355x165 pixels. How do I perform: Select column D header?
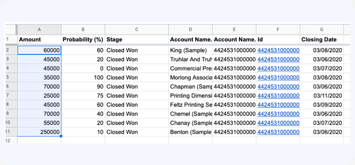(x=190, y=30)
